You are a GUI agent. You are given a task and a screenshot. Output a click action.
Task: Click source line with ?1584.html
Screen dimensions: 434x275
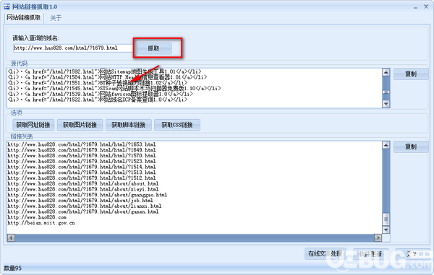[x=107, y=77]
